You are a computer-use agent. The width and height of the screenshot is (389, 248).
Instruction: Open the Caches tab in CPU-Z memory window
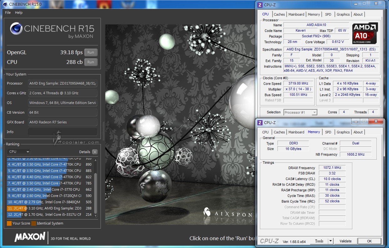279,132
